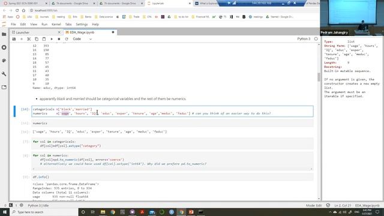Click the terminal count icon in status bar

coord(11,205)
